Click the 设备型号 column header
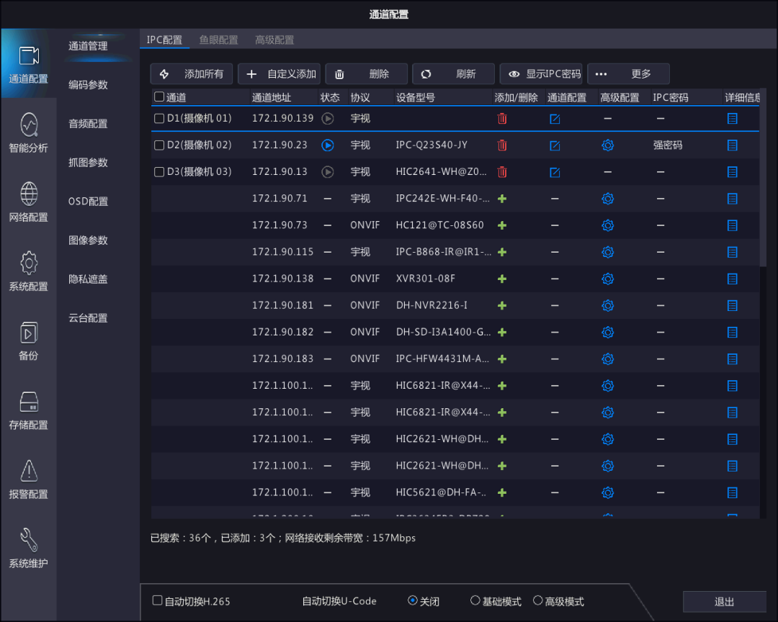Image resolution: width=778 pixels, height=622 pixels. pyautogui.click(x=416, y=97)
